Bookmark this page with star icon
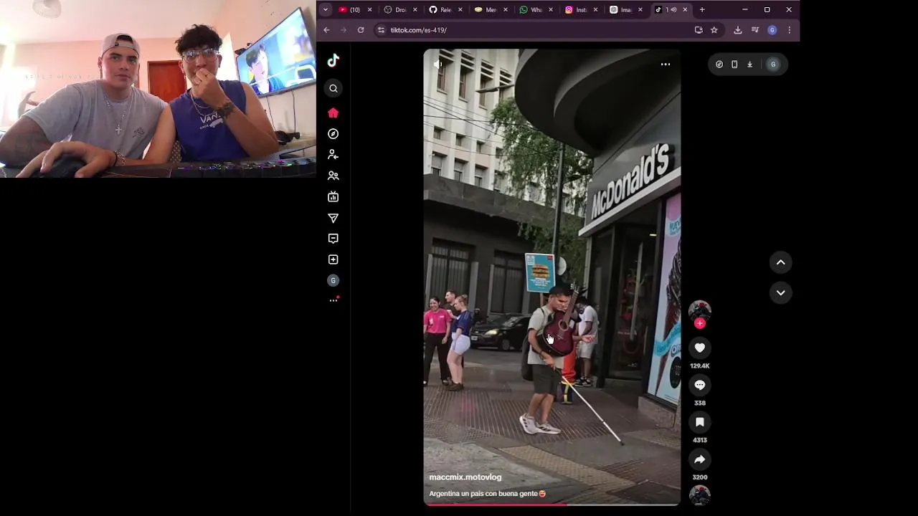The height and width of the screenshot is (516, 918). click(714, 30)
